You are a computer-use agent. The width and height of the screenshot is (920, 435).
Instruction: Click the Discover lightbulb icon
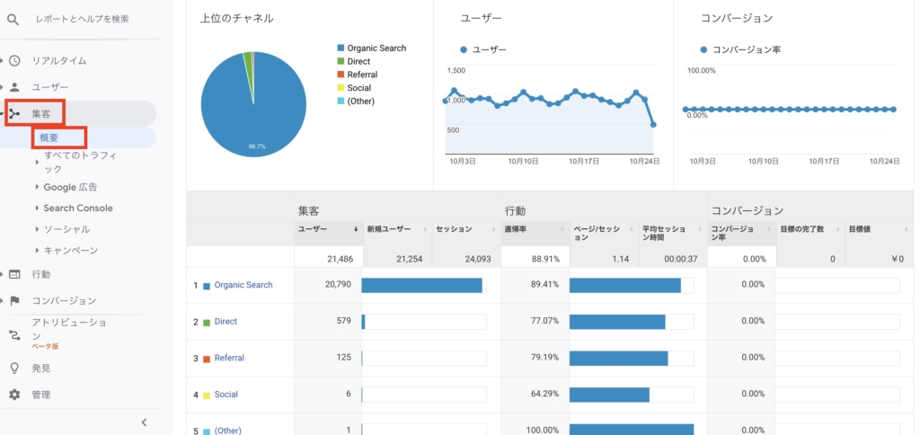click(14, 368)
